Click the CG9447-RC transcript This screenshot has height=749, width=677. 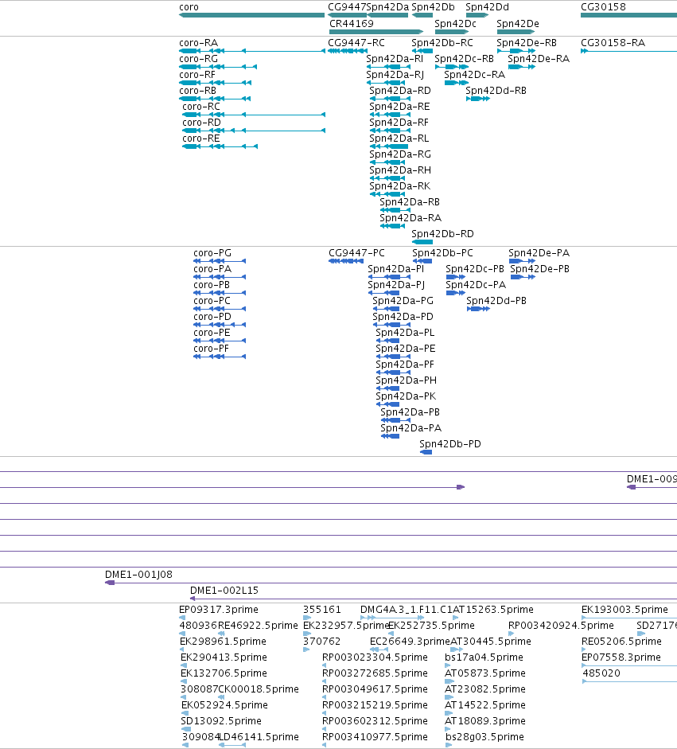click(x=348, y=51)
